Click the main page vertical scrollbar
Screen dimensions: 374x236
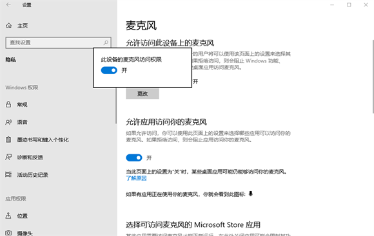[x=373, y=76]
